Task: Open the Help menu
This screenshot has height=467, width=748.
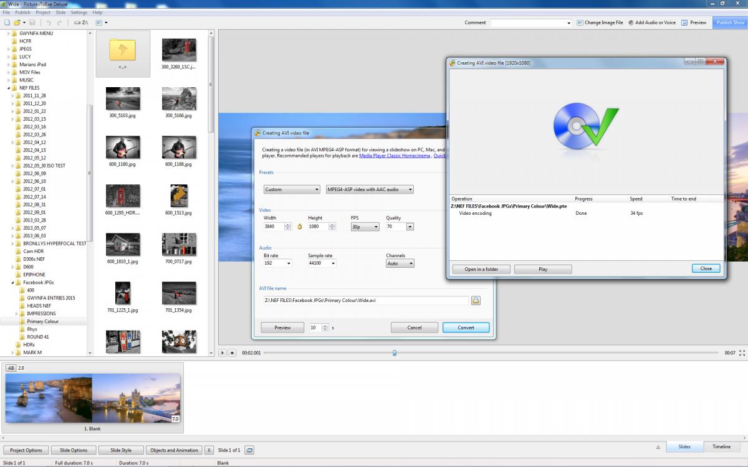Action: pyautogui.click(x=98, y=12)
